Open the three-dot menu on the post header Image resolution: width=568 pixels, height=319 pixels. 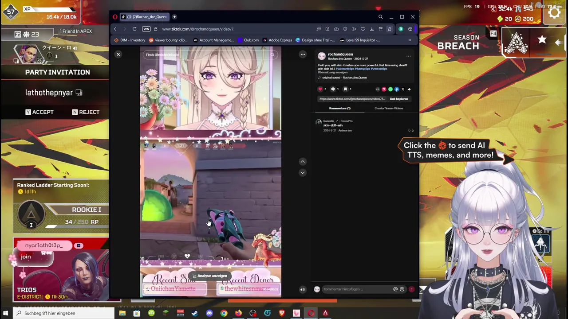pyautogui.click(x=408, y=56)
